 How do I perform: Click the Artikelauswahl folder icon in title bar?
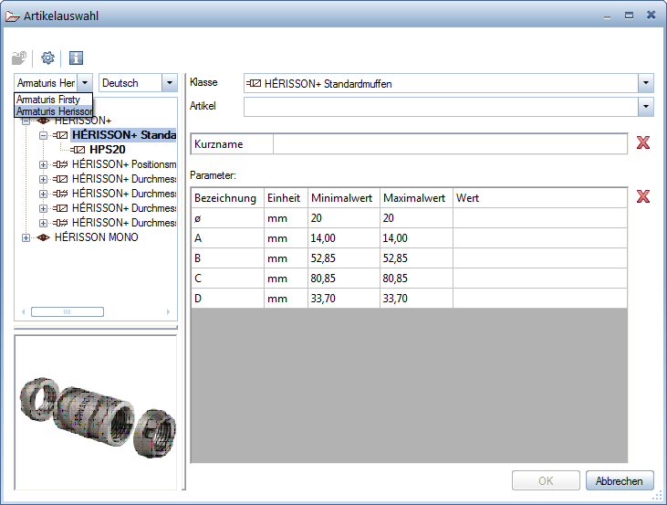tap(13, 16)
